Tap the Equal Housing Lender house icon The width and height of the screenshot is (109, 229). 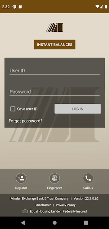[25, 211]
